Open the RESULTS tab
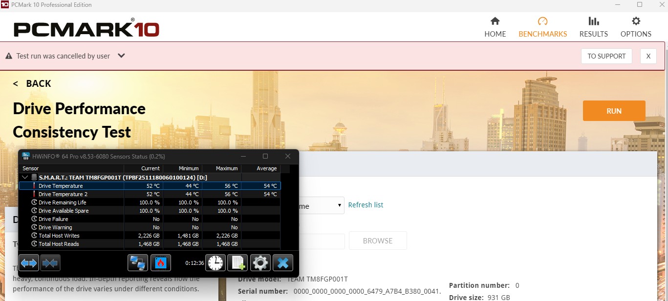 (x=593, y=27)
